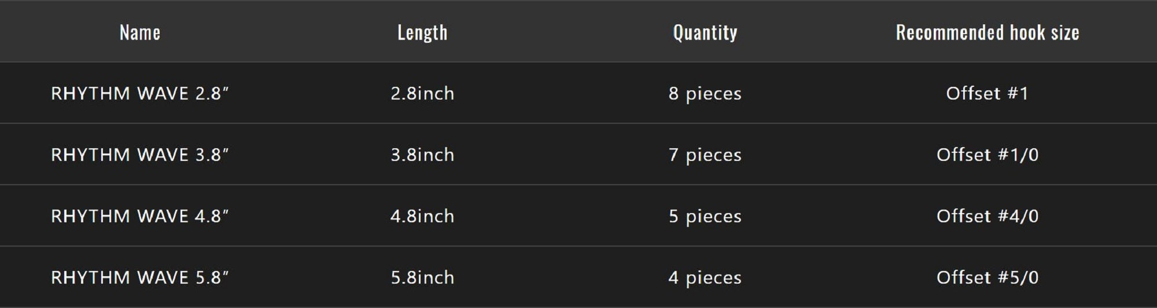The image size is (1157, 308).
Task: Click the Offset #4/0 hook size cell
Action: (x=987, y=216)
